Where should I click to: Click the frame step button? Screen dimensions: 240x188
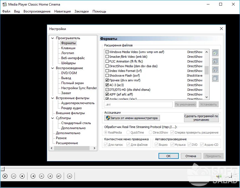tap(70, 176)
